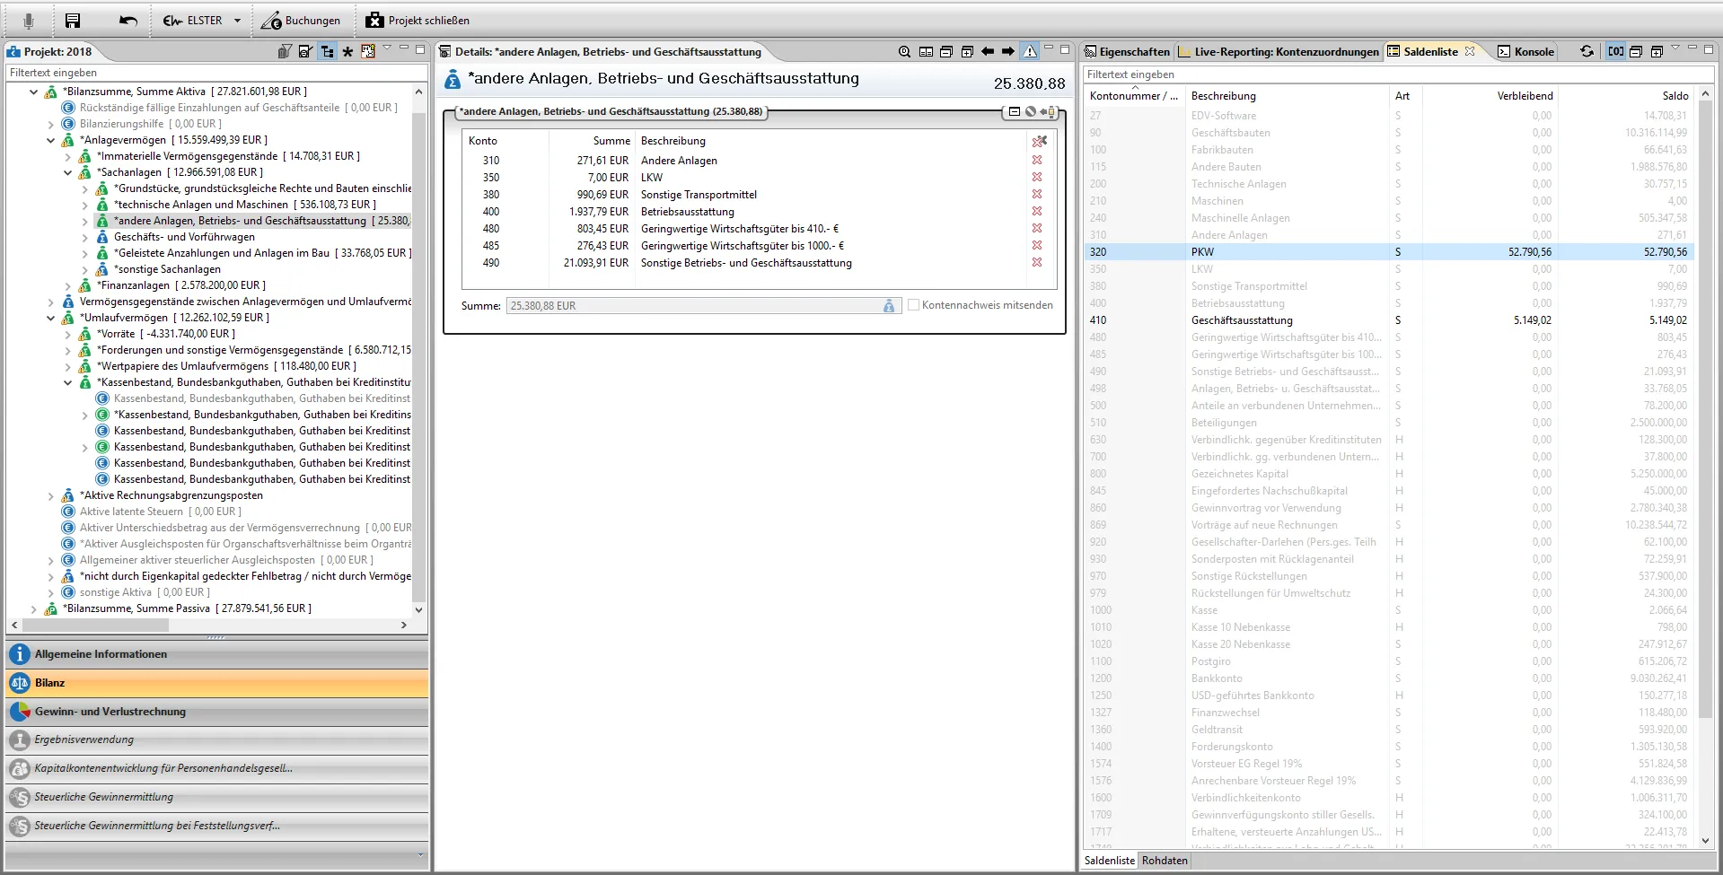Toggle the warning triangle in Details toolbar
The image size is (1723, 875).
pos(1030,51)
